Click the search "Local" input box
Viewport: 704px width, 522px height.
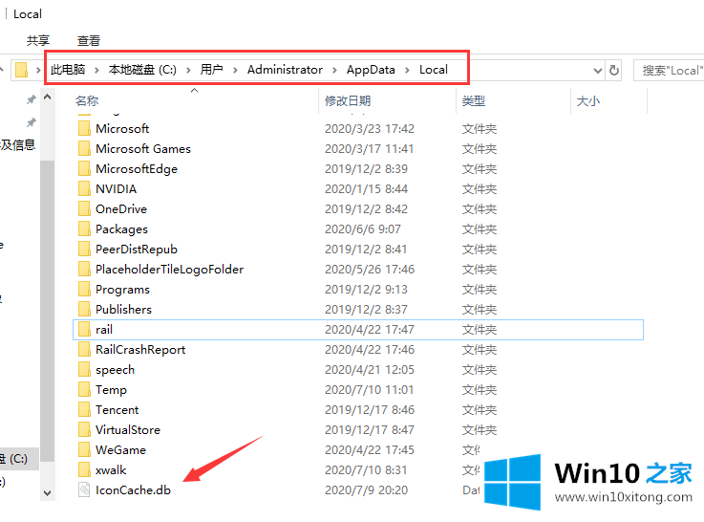pos(669,71)
